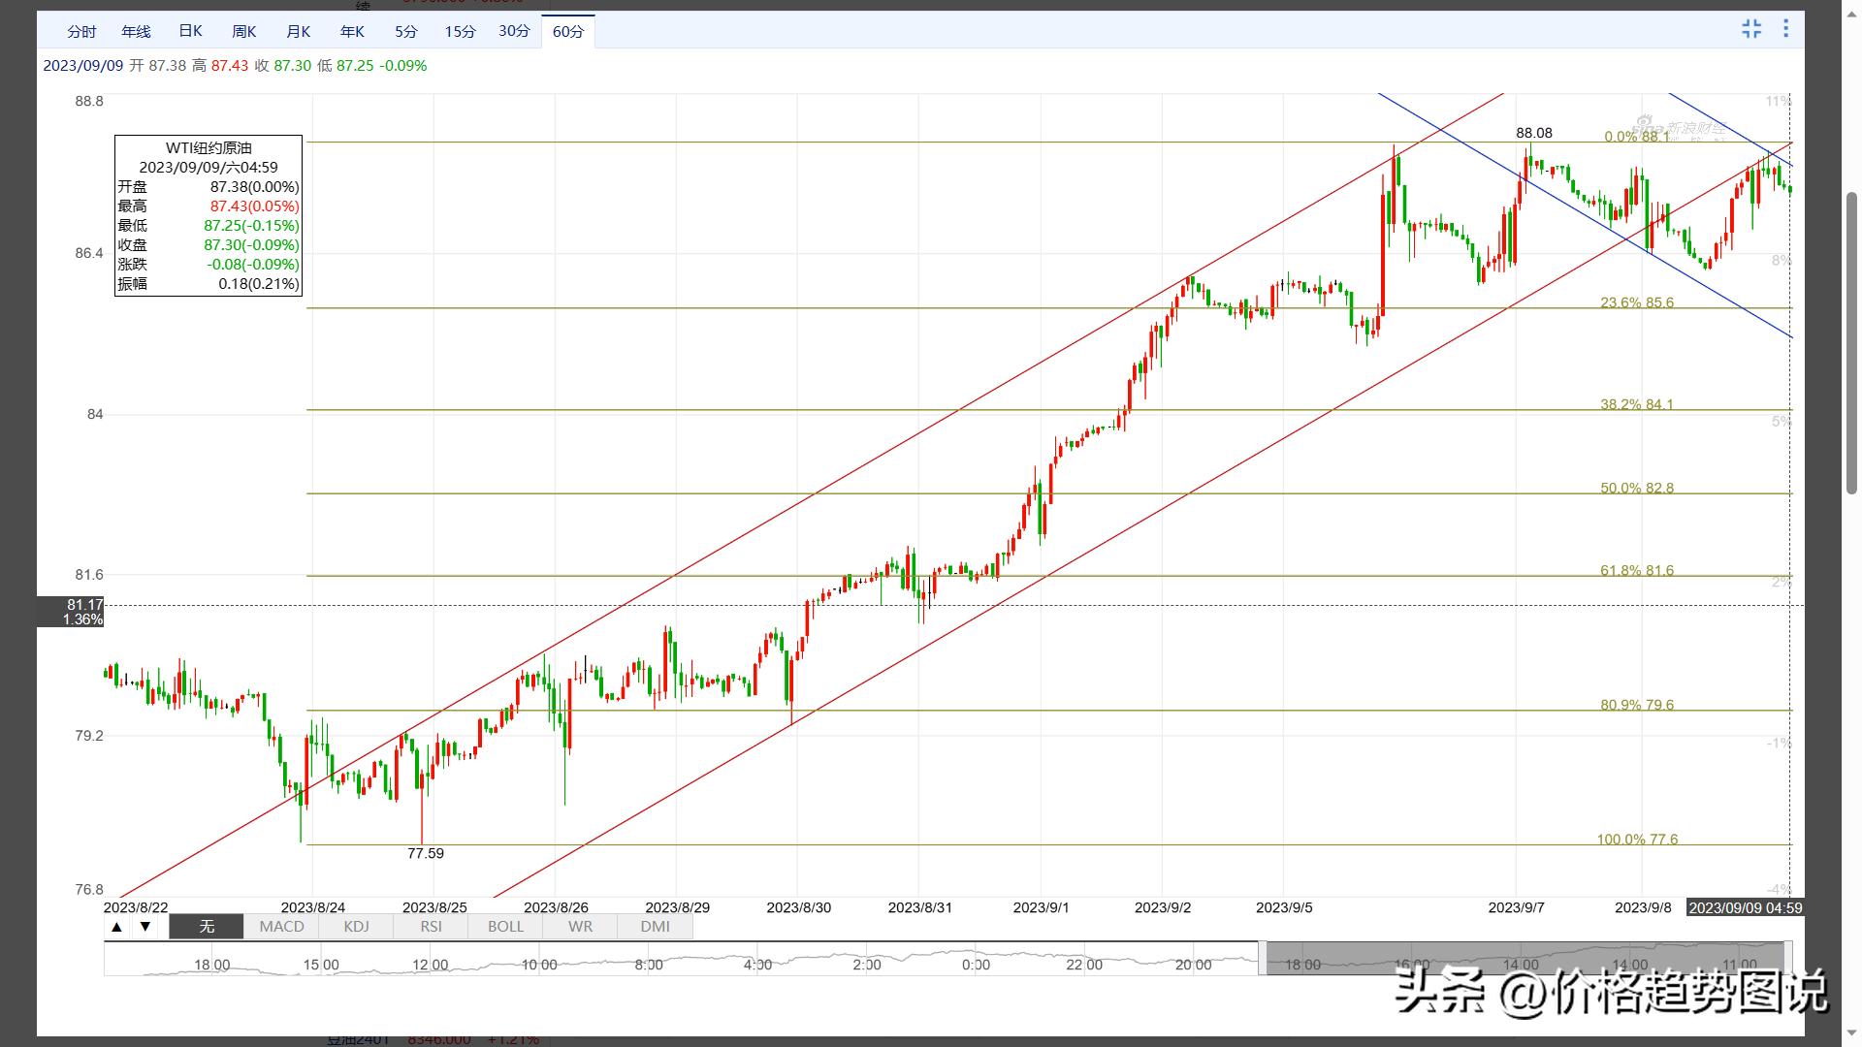Switch to the 日K tab

(x=190, y=32)
